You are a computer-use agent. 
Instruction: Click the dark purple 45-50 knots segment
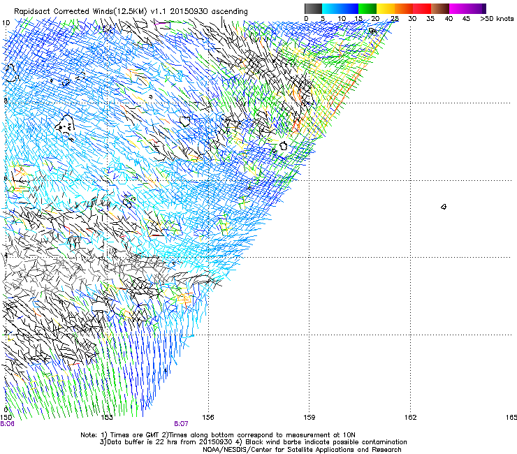[476, 8]
